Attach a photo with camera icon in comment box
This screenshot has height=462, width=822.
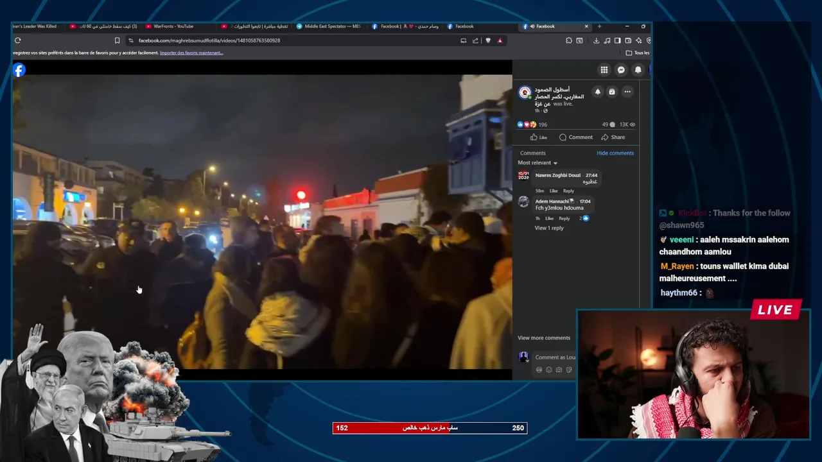click(559, 370)
